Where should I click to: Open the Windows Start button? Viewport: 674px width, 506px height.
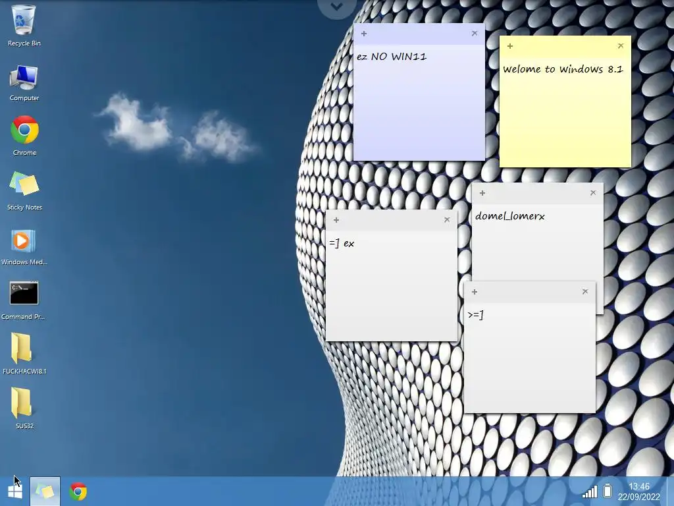(x=15, y=492)
